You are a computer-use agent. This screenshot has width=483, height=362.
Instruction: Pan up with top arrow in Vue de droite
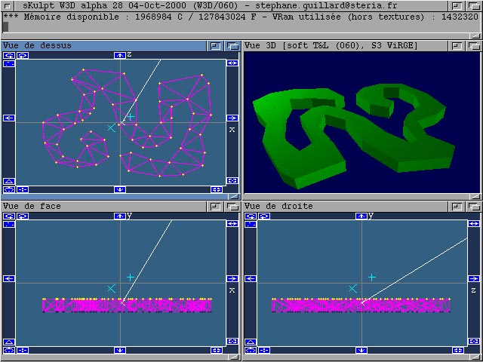(x=361, y=216)
